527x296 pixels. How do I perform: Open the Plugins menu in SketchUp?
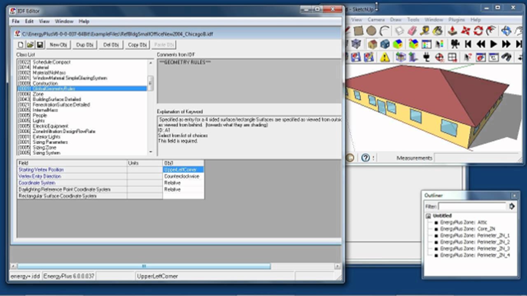click(456, 19)
